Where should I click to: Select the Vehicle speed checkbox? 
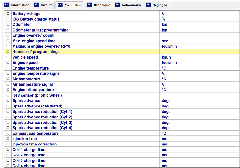[x=8, y=57]
